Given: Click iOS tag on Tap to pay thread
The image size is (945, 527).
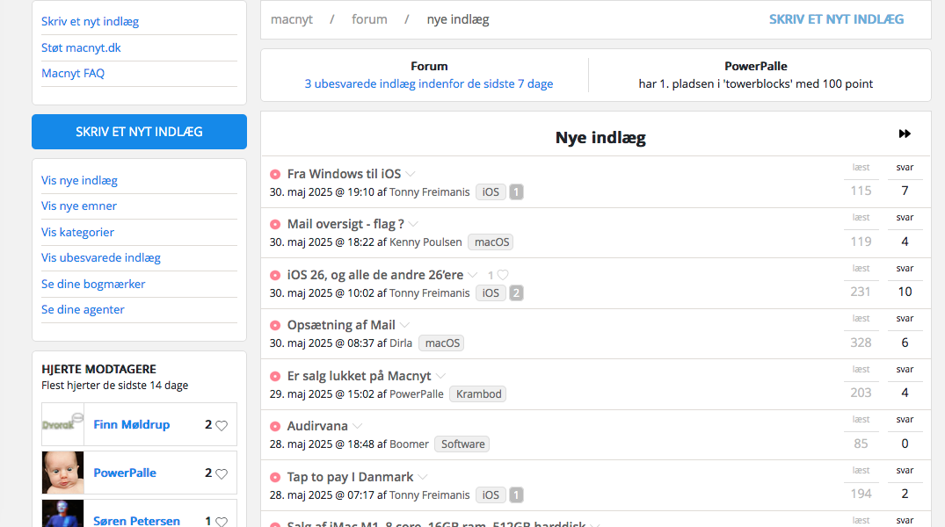Looking at the screenshot, I should tap(491, 495).
